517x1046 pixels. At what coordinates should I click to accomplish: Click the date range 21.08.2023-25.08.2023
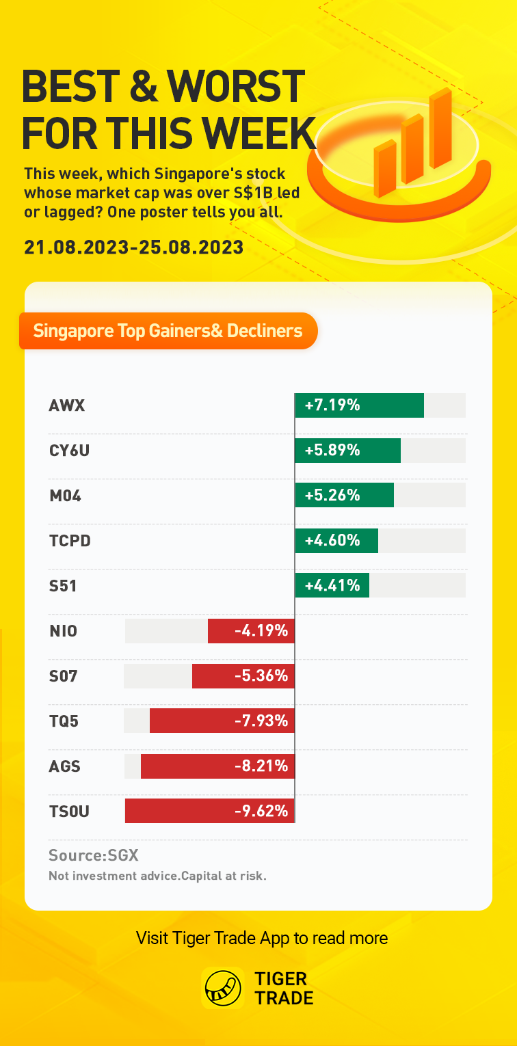(x=134, y=247)
